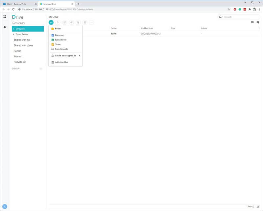Open the main menu grid icon

5,16
